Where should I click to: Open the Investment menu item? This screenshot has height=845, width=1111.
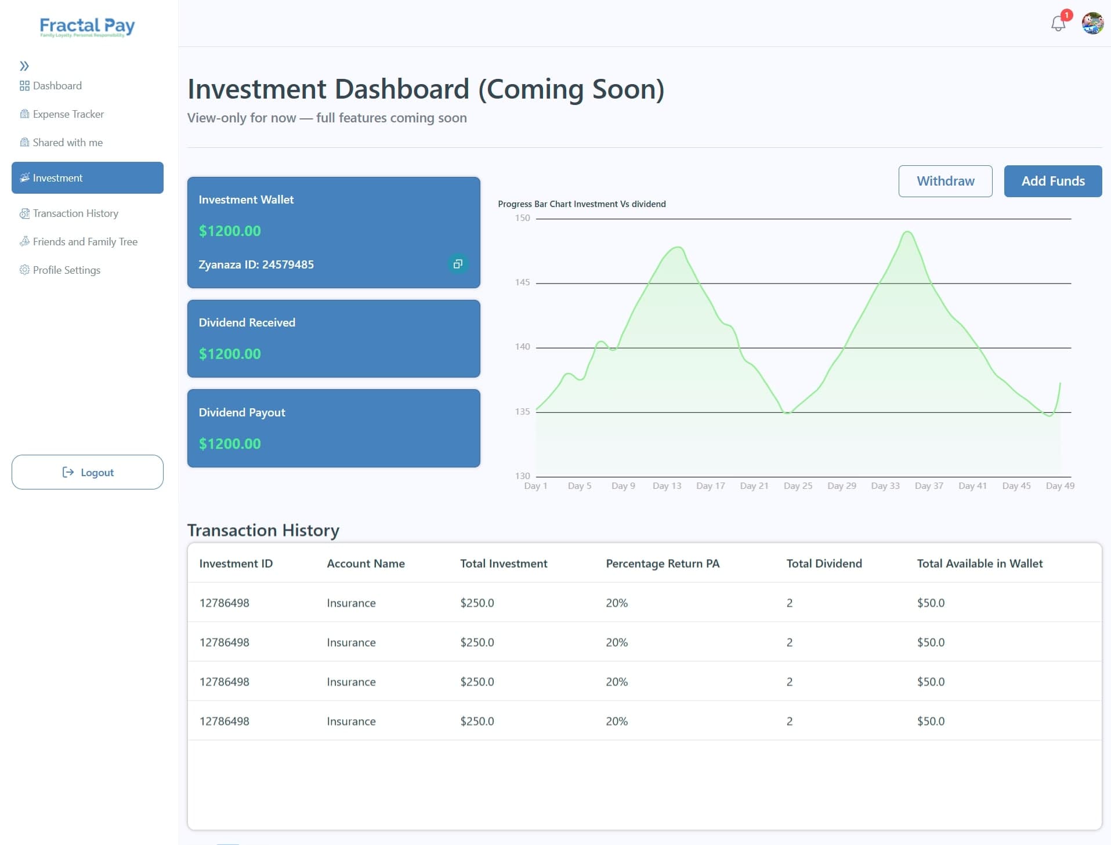coord(87,178)
